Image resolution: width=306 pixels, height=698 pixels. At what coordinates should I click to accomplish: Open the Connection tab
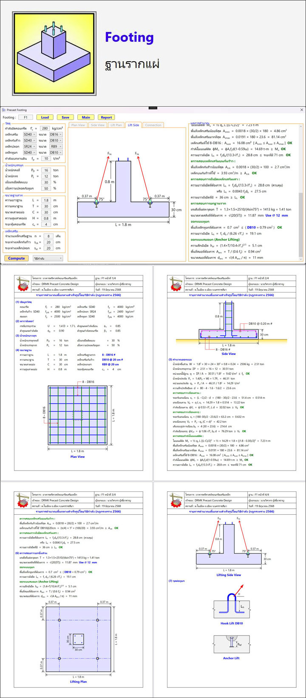click(153, 125)
